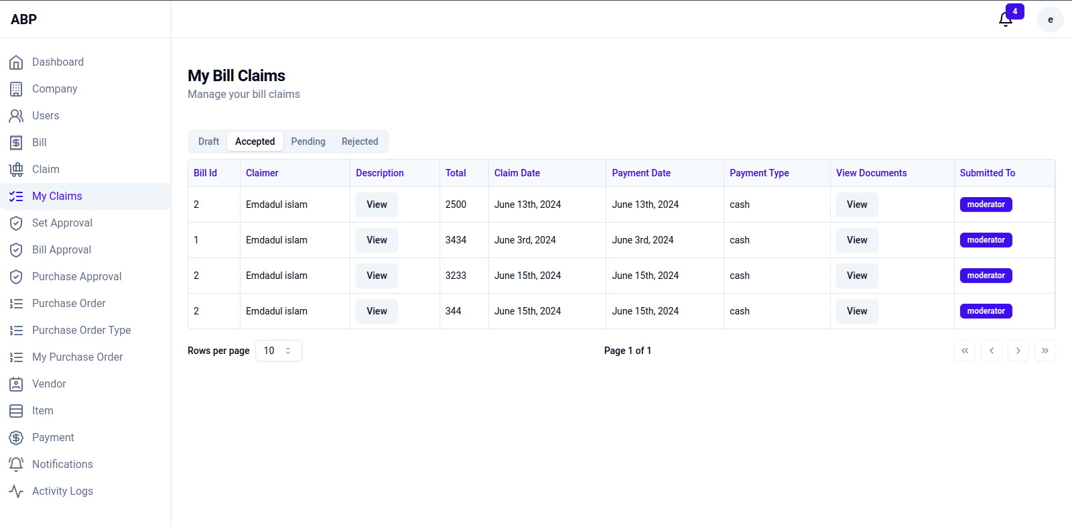1072x527 pixels.
Task: Click the Dashboard home icon
Action: tap(16, 62)
